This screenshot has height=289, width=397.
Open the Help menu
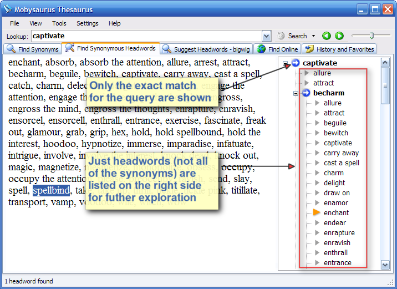click(x=114, y=23)
